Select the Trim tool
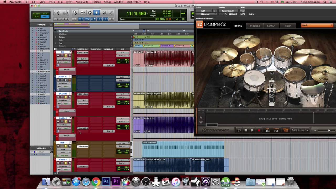 [83, 12]
